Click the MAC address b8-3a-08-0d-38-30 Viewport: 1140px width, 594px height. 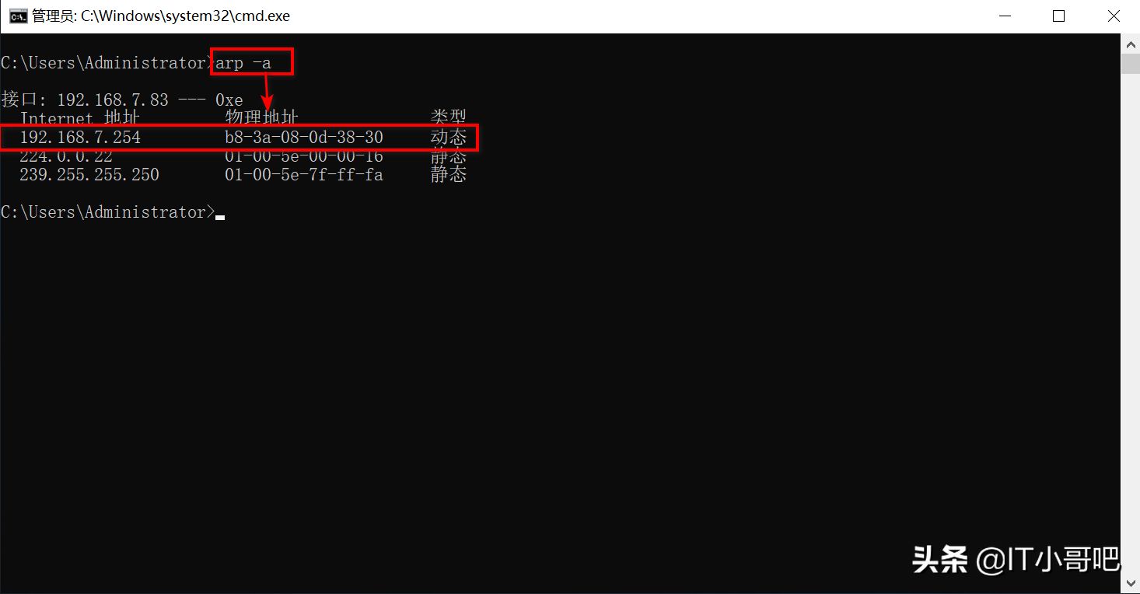tap(304, 138)
